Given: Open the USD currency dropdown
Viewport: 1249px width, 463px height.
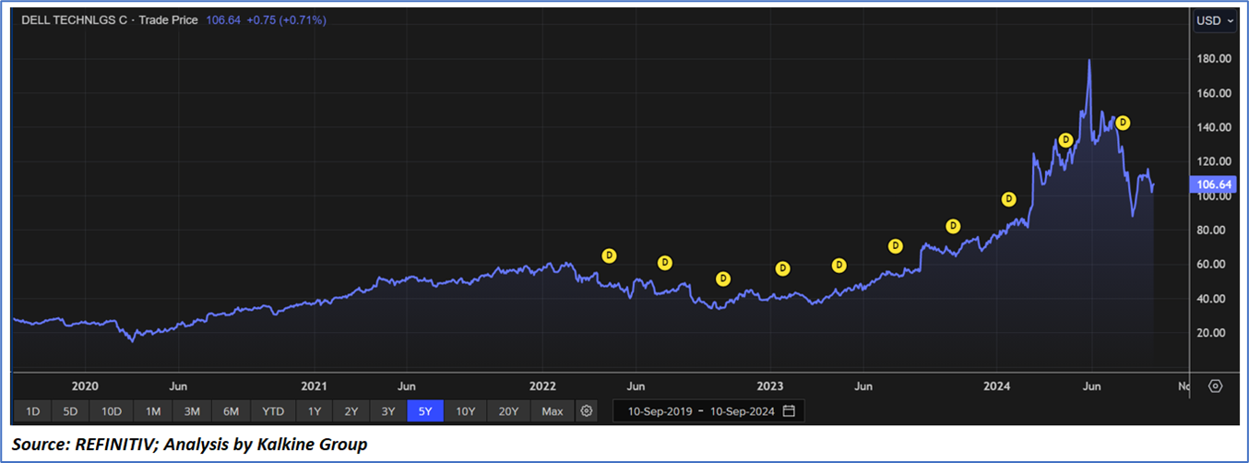Looking at the screenshot, I should tap(1216, 20).
